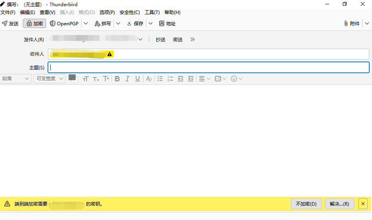Click the Send (发送) button
The image size is (372, 220).
pyautogui.click(x=11, y=23)
